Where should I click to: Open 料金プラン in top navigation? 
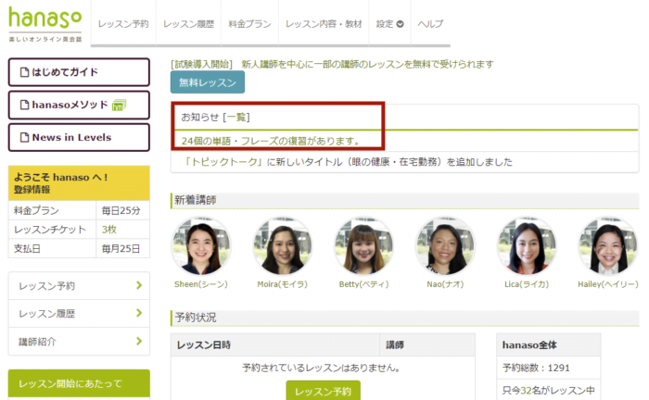coord(249,24)
